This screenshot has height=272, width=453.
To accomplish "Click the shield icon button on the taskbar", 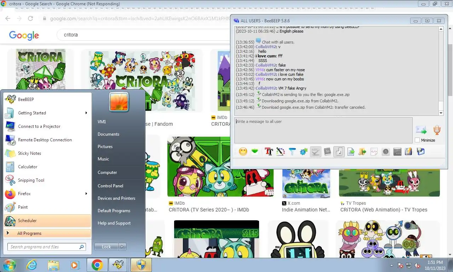I will pos(141,265).
